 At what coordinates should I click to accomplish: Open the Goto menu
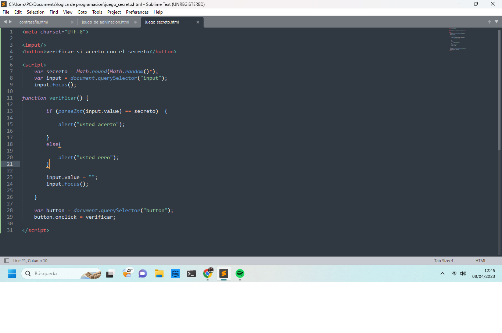pyautogui.click(x=82, y=12)
